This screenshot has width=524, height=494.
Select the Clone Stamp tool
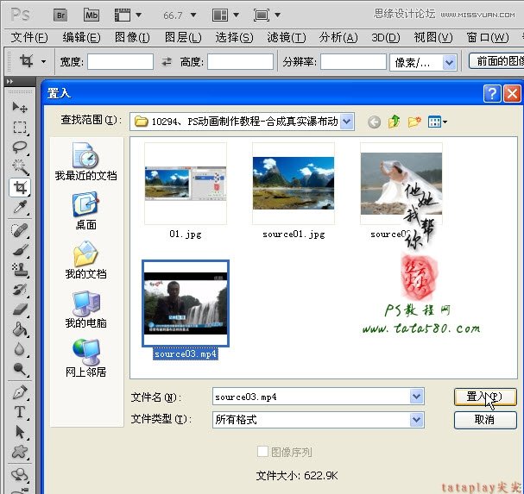(x=20, y=269)
